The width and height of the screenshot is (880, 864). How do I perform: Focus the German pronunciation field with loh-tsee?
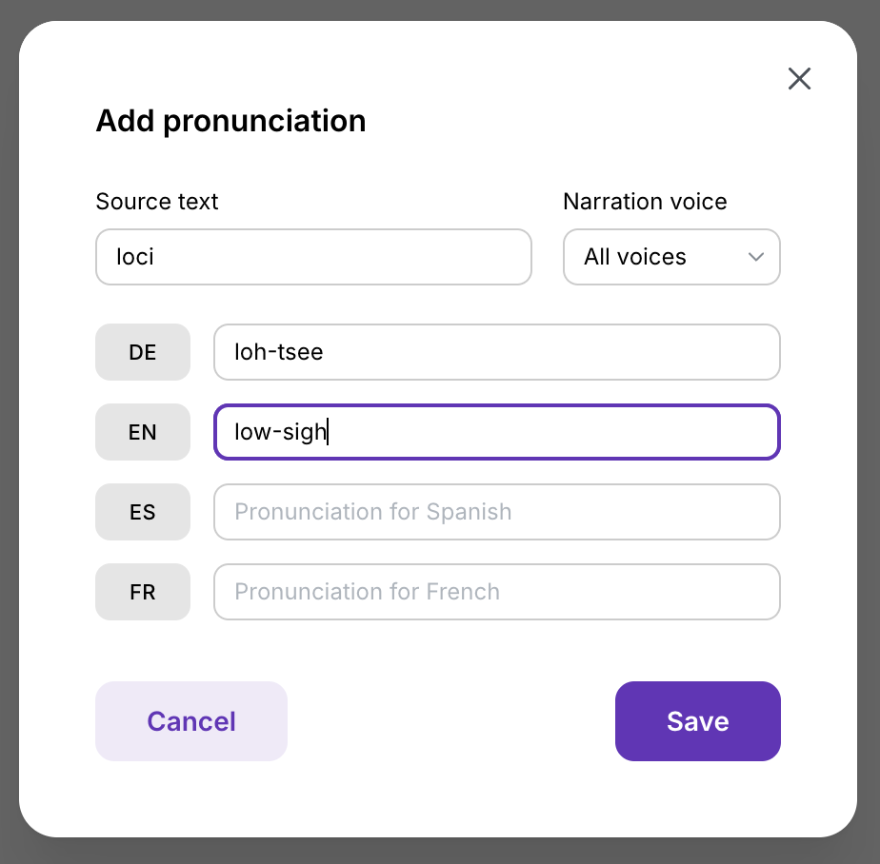pyautogui.click(x=496, y=352)
